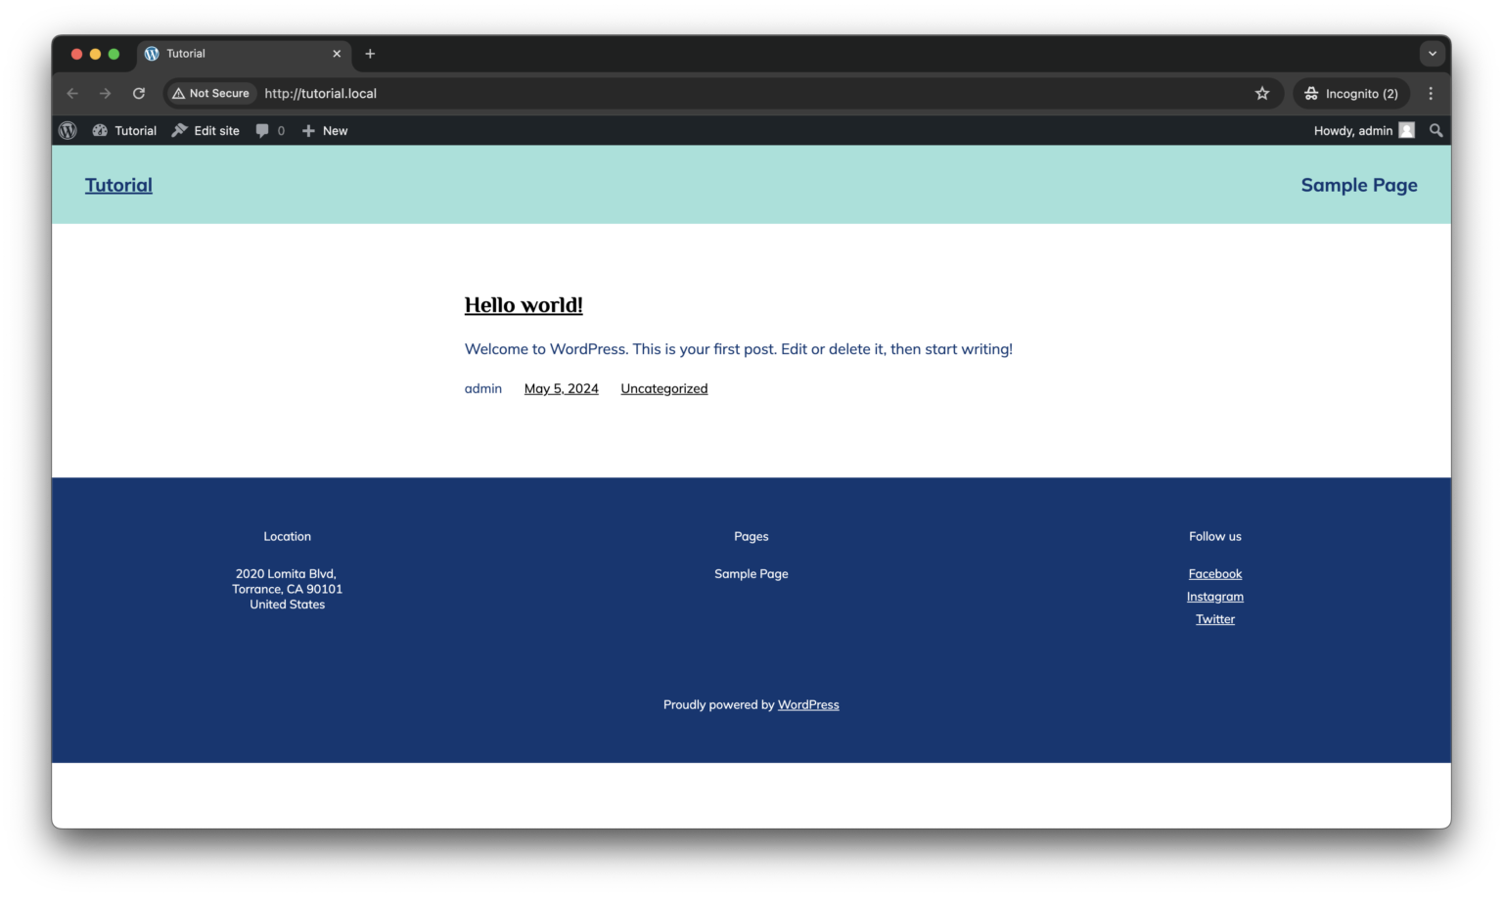Click the Welcome to WordPress post excerpt

point(739,349)
